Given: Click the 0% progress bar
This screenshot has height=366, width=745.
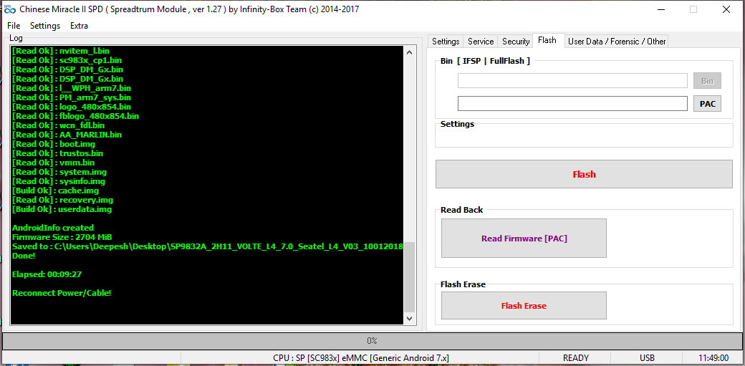Looking at the screenshot, I should 372,341.
